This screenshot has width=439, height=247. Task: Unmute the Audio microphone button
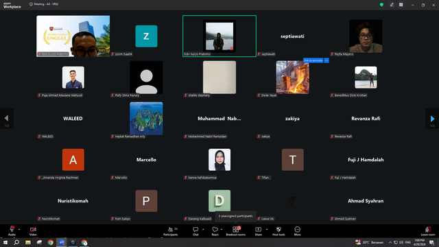point(12,231)
